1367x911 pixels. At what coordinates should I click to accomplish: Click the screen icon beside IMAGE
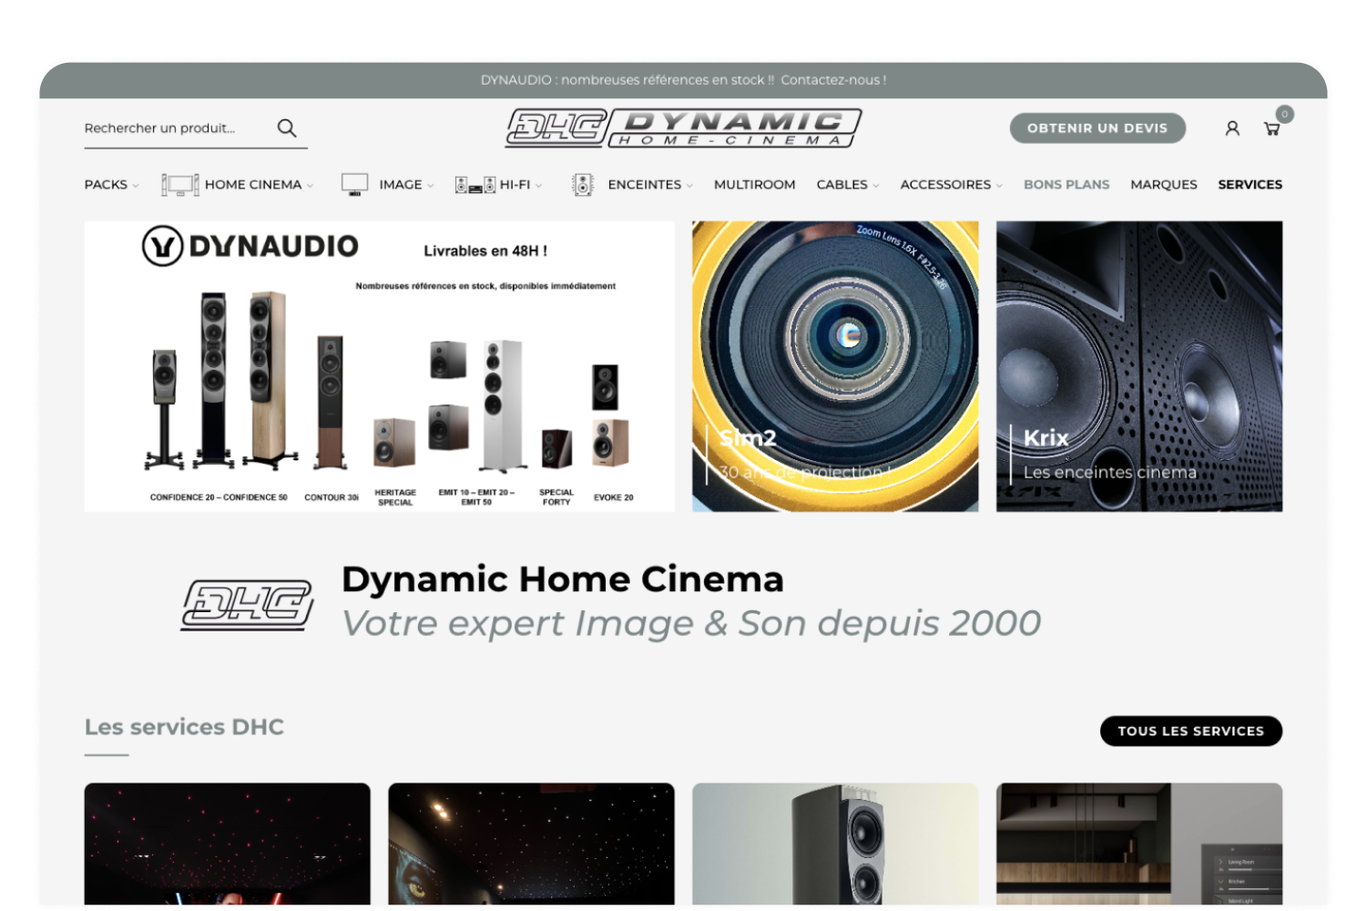tap(354, 185)
